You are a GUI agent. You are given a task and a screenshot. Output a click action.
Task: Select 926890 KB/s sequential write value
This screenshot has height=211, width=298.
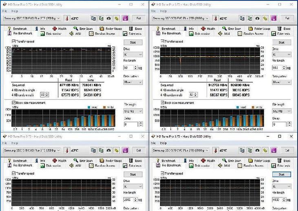tap(240, 85)
